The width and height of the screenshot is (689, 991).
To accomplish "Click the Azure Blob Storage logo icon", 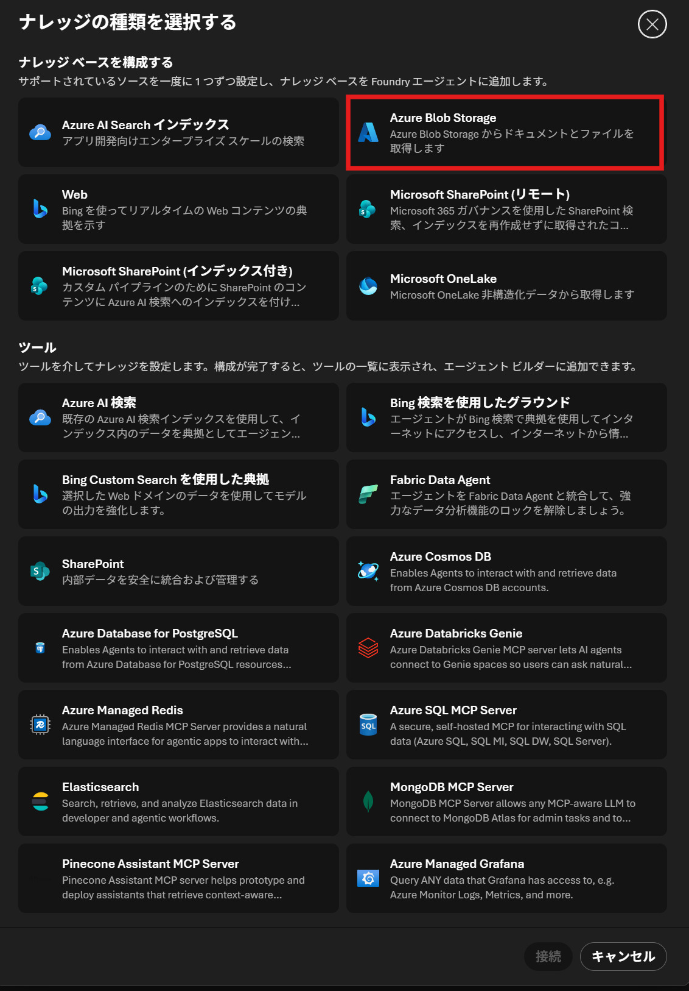I will 368,132.
